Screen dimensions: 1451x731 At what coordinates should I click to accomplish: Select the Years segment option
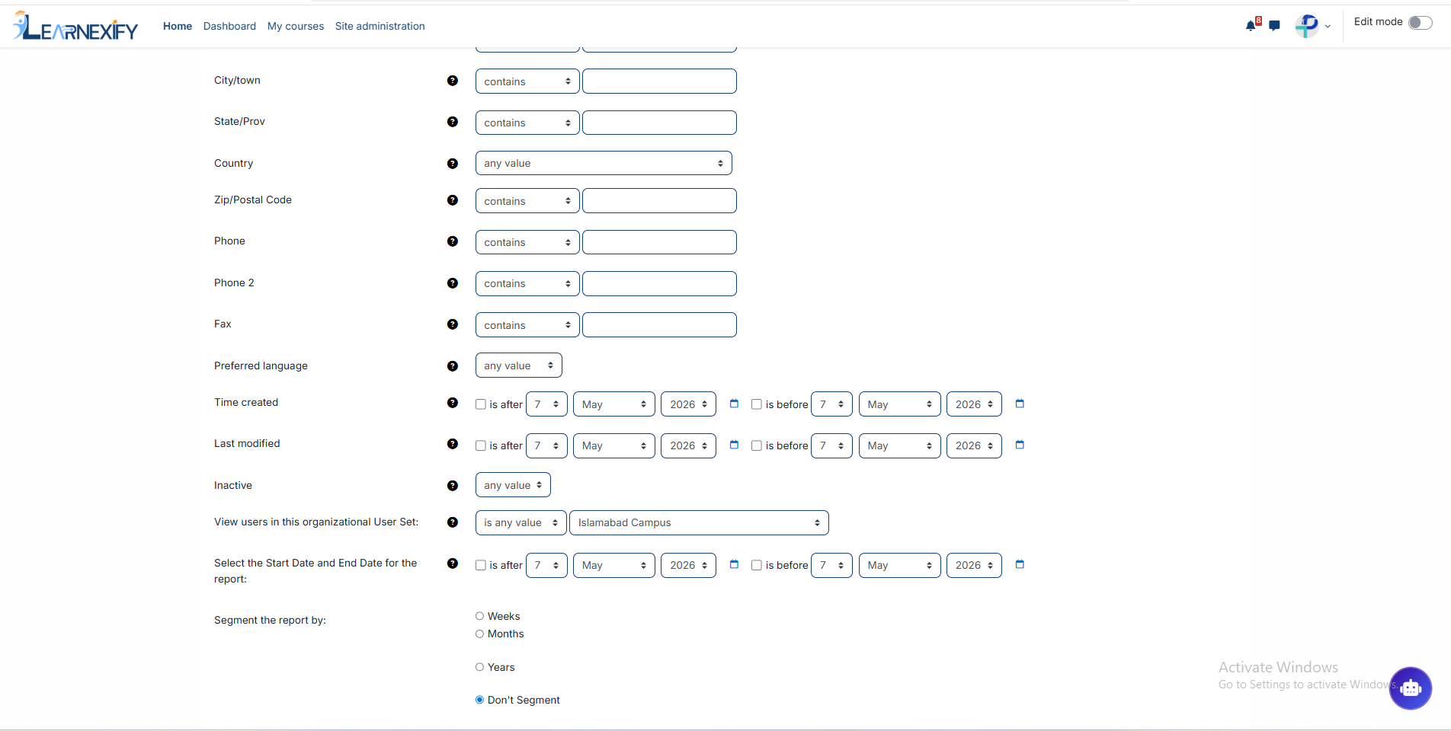[480, 667]
